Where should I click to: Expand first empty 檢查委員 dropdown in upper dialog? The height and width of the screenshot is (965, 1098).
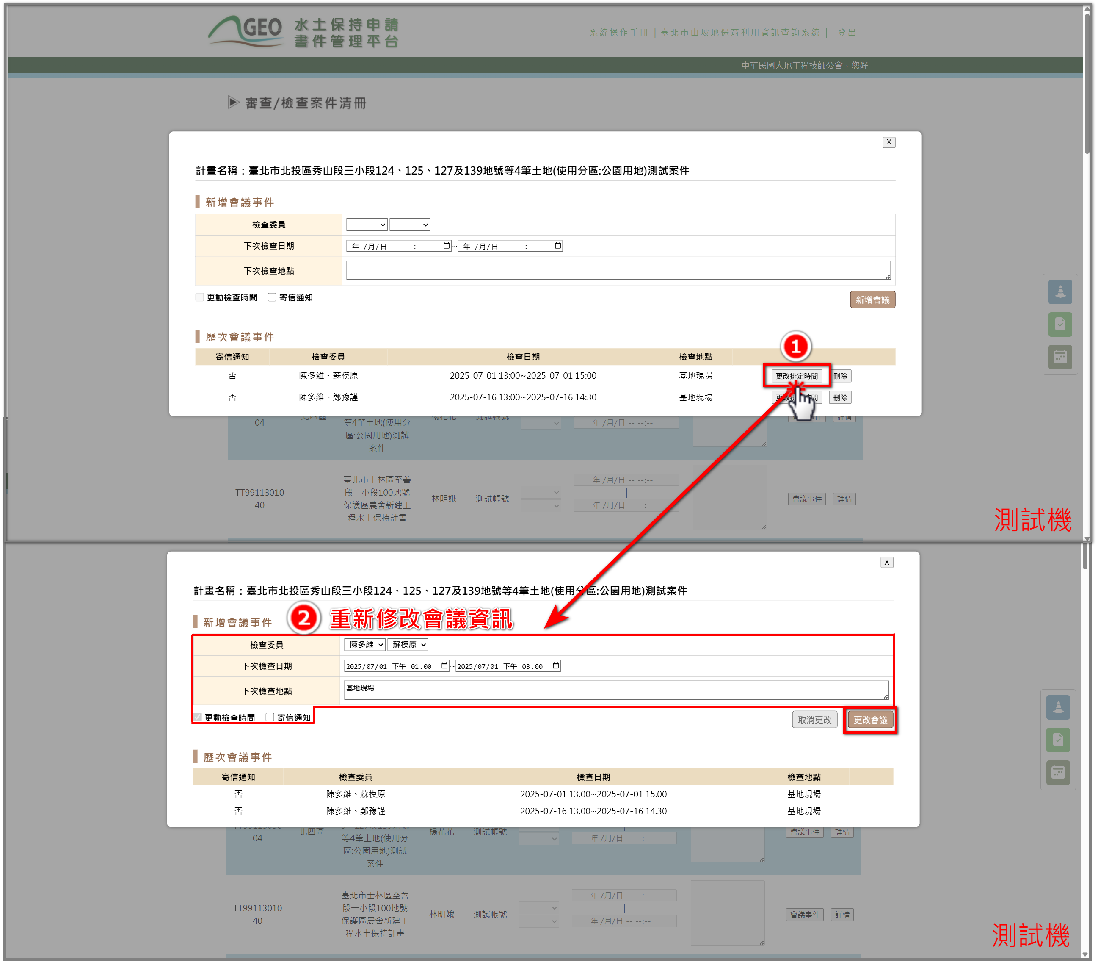[367, 225]
